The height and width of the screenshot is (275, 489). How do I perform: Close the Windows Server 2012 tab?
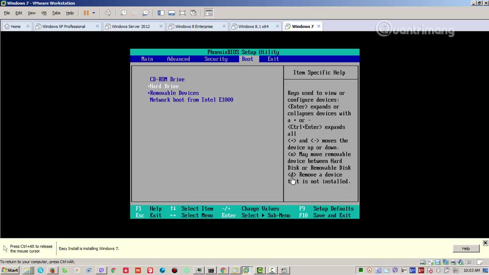click(161, 26)
